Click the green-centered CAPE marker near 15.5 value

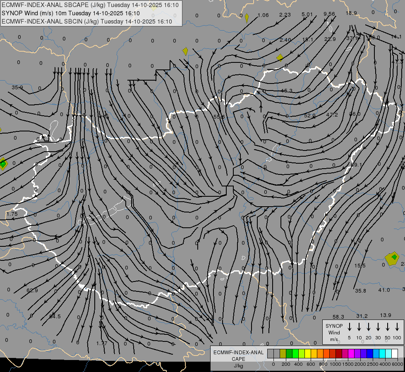tap(392, 258)
